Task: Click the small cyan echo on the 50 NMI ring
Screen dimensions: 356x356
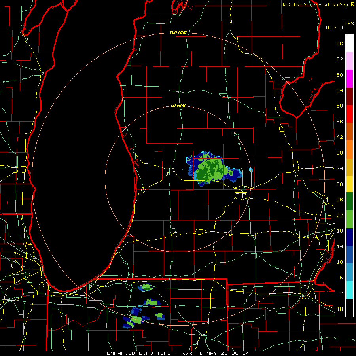Action: pyautogui.click(x=251, y=170)
